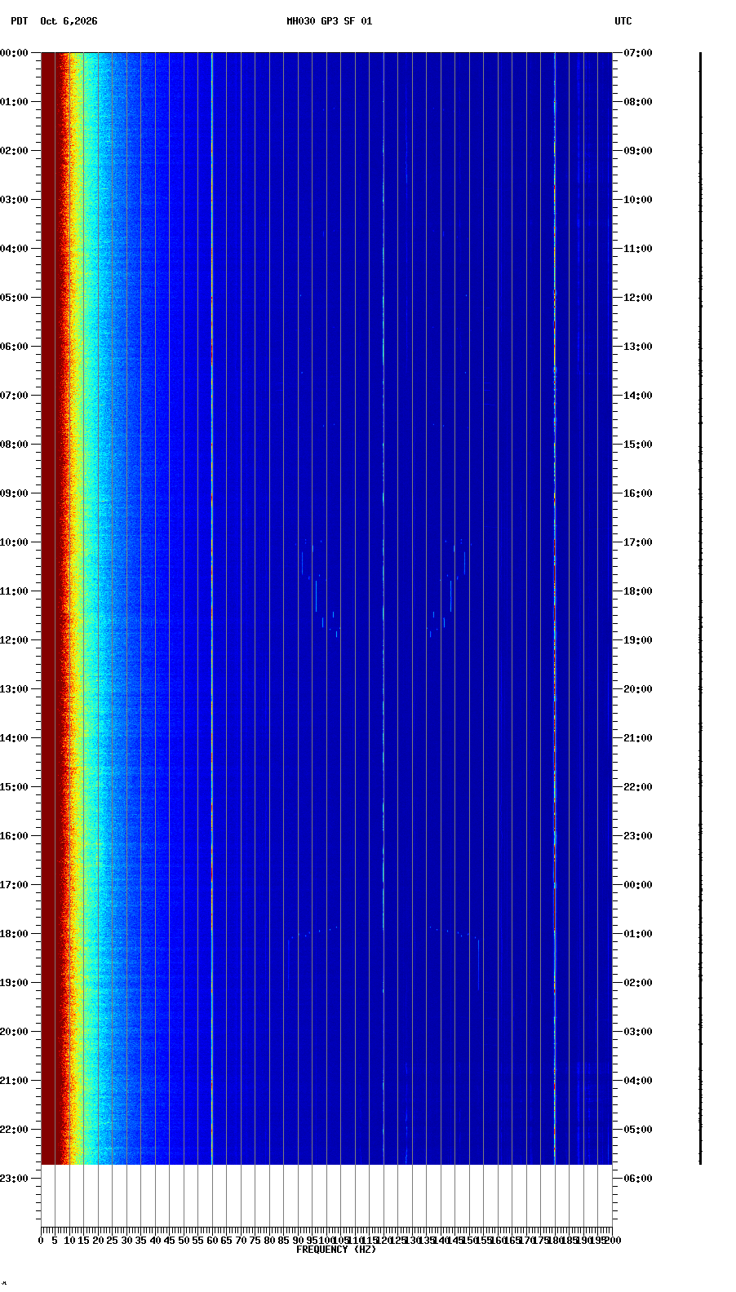Click the 21:00 PDT time label
This screenshot has height=1292, width=736.
[x=14, y=1081]
